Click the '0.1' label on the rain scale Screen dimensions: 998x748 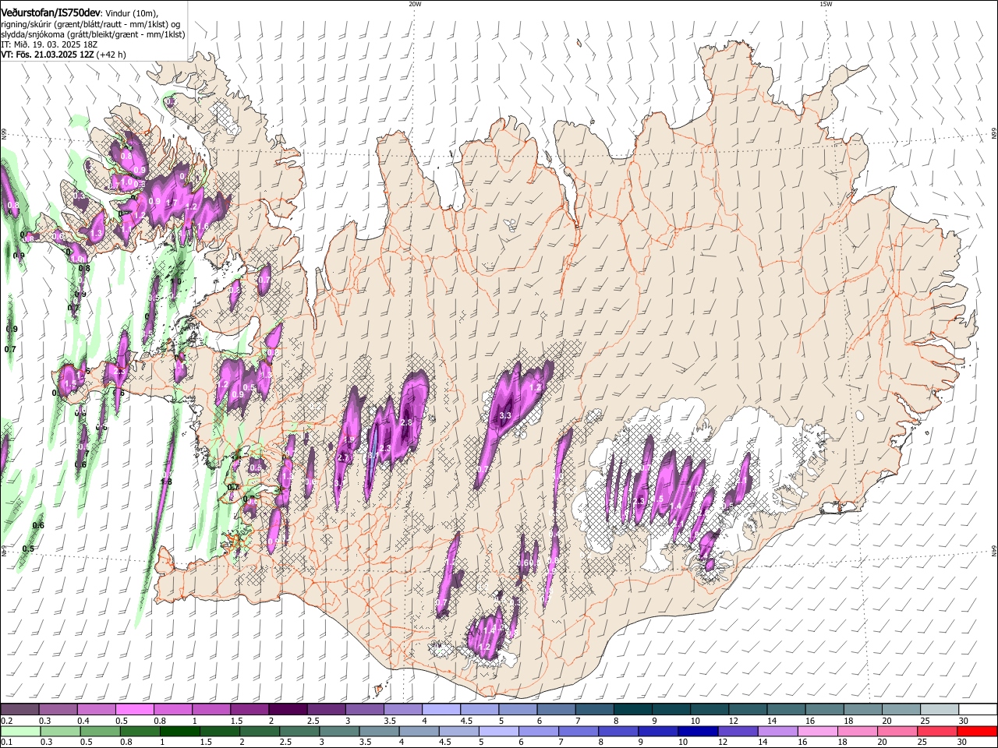point(6,743)
